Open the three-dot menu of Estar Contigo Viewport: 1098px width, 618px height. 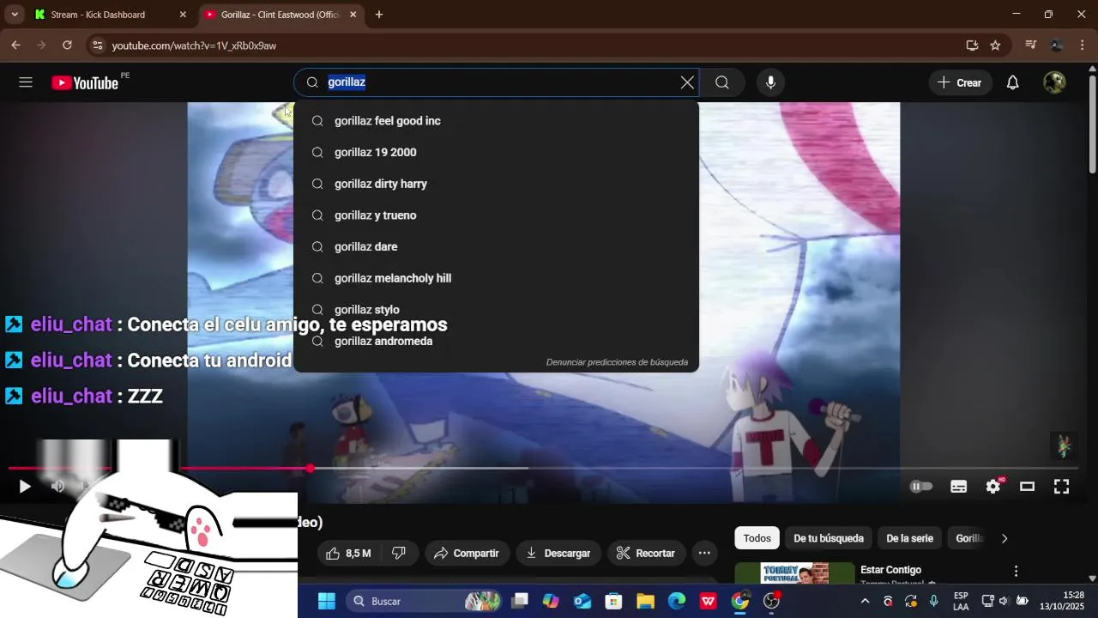click(1016, 571)
